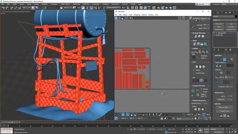Image resolution: width=238 pixels, height=134 pixels.
Task: Open the CheckerPattern map dropdown in Edit UVWs
Action: pos(201,18)
